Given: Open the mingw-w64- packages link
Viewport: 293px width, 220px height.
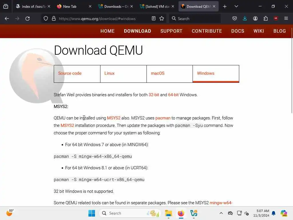Looking at the screenshot, I should click(221, 203).
